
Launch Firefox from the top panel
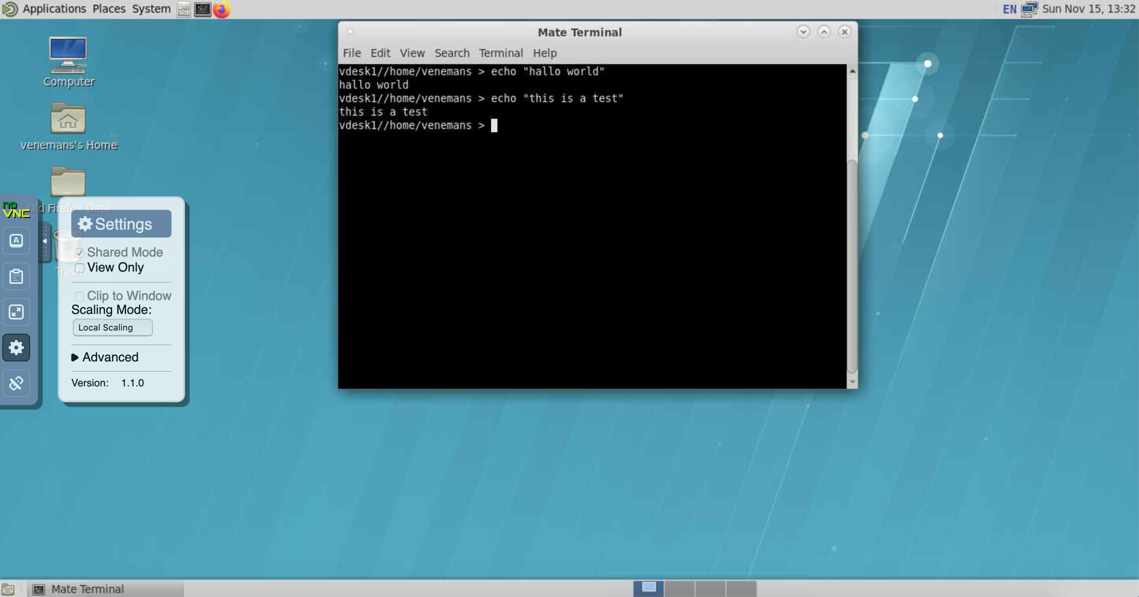point(221,9)
